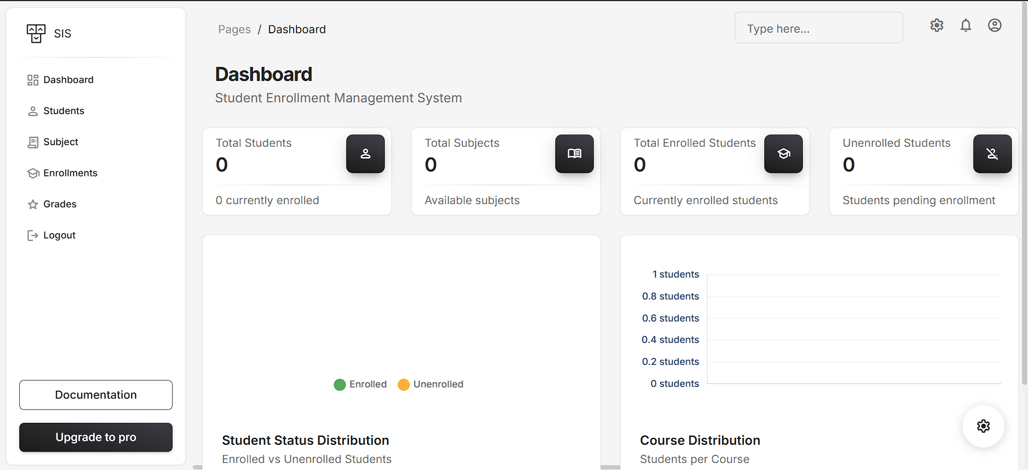
Task: Click 'Student Enrollment Management System' subtitle
Action: tap(338, 98)
